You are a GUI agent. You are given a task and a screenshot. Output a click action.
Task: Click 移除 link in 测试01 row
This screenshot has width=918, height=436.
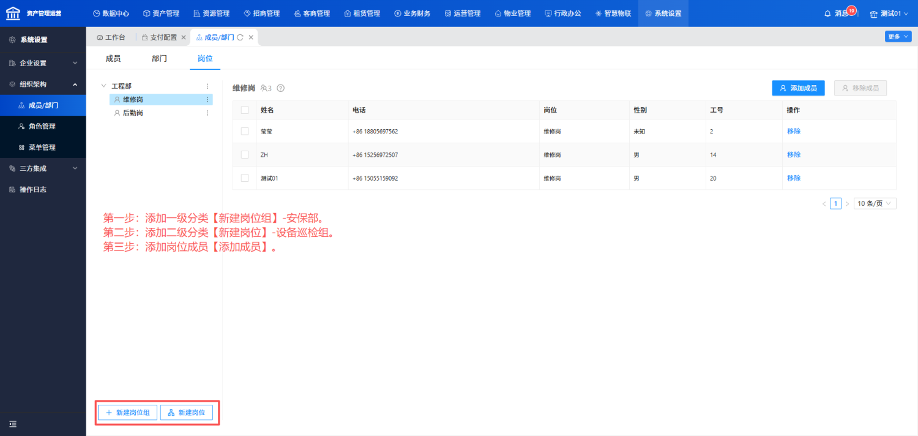(x=794, y=178)
